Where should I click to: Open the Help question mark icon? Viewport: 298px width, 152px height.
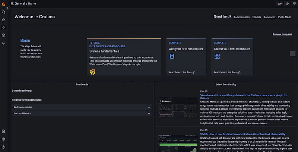click(3, 147)
